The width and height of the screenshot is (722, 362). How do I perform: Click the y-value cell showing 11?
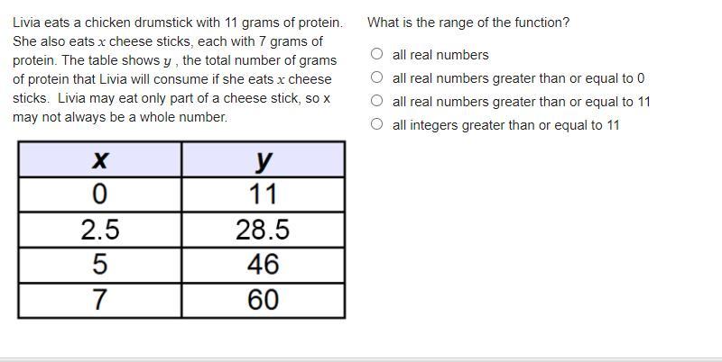[x=263, y=195]
